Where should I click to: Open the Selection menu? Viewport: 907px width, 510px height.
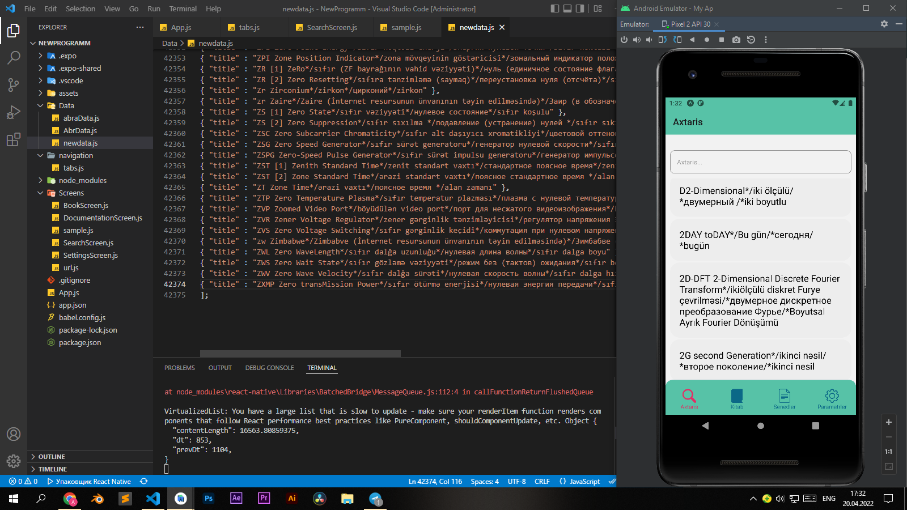click(80, 8)
